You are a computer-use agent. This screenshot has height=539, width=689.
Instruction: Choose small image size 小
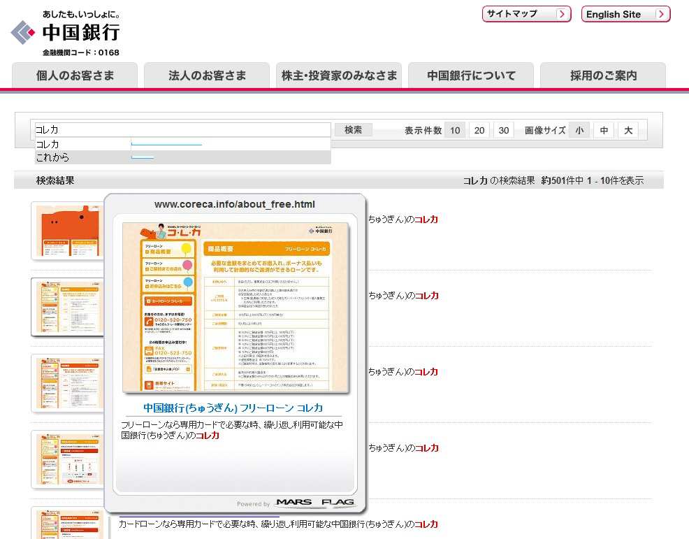[x=579, y=130]
